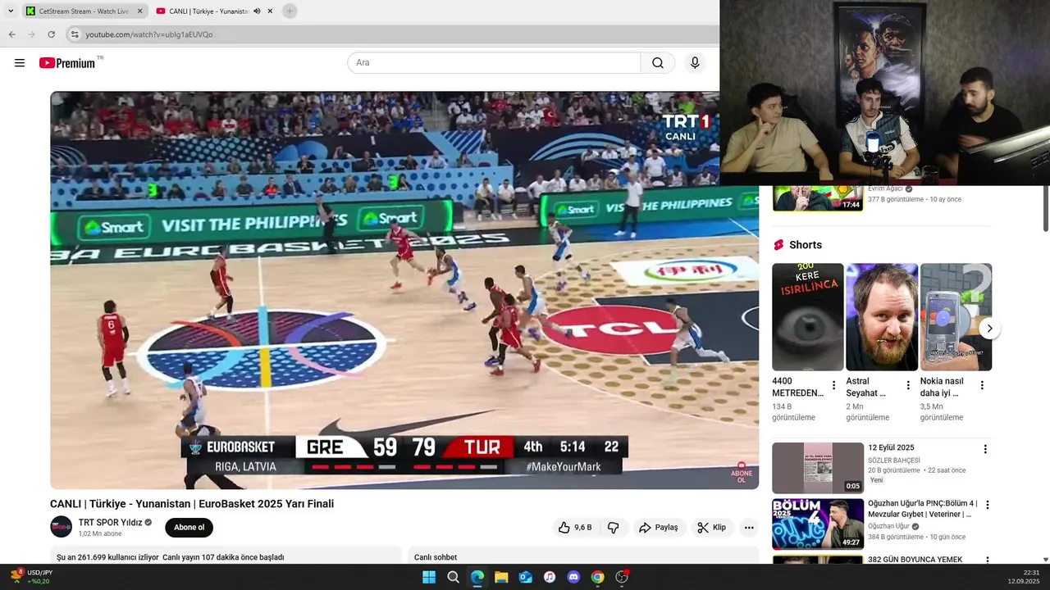
Task: Open Windows taskbar search
Action: click(x=453, y=577)
